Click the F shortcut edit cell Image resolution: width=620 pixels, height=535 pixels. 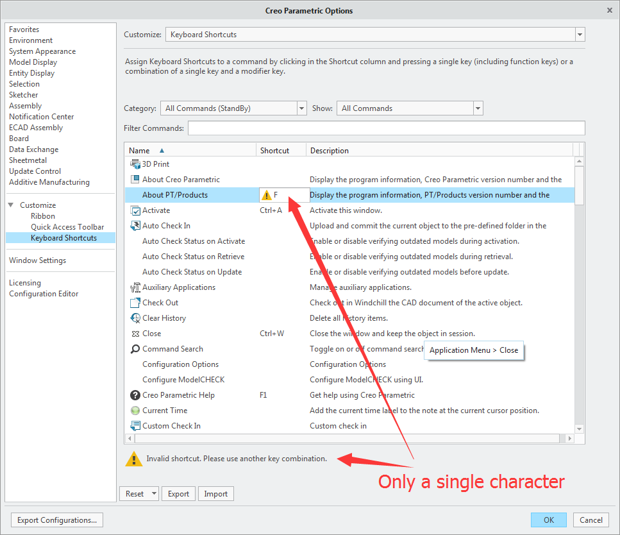(x=284, y=195)
